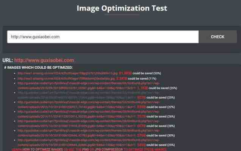241x151 pixels.
Task: Open the image link with 53% savings
Action: point(67,74)
